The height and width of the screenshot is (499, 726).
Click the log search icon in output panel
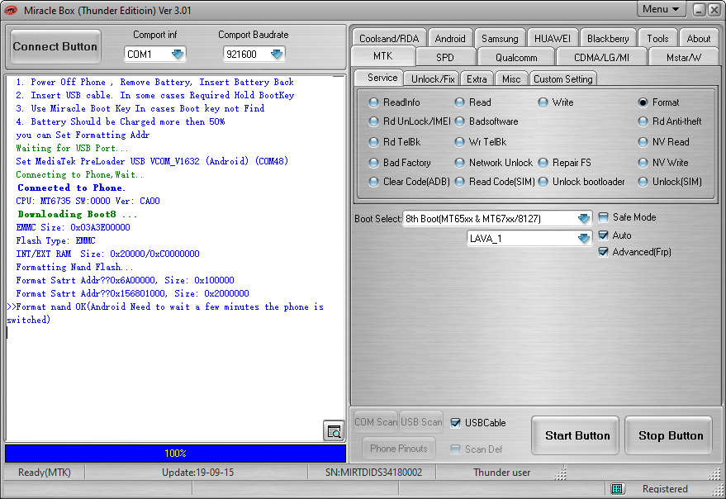coord(334,431)
